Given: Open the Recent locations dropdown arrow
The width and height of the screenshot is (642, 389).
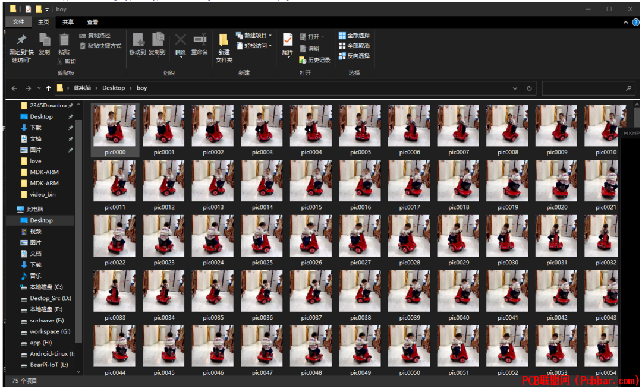Looking at the screenshot, I should pos(39,88).
